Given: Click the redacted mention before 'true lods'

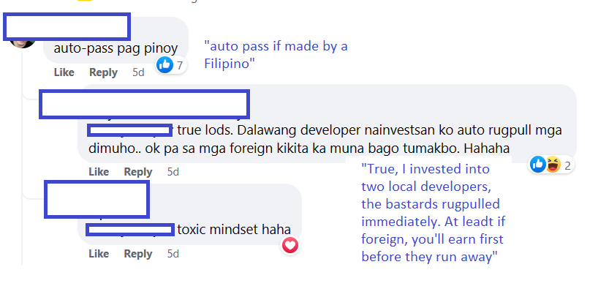Looking at the screenshot, I should [130, 130].
